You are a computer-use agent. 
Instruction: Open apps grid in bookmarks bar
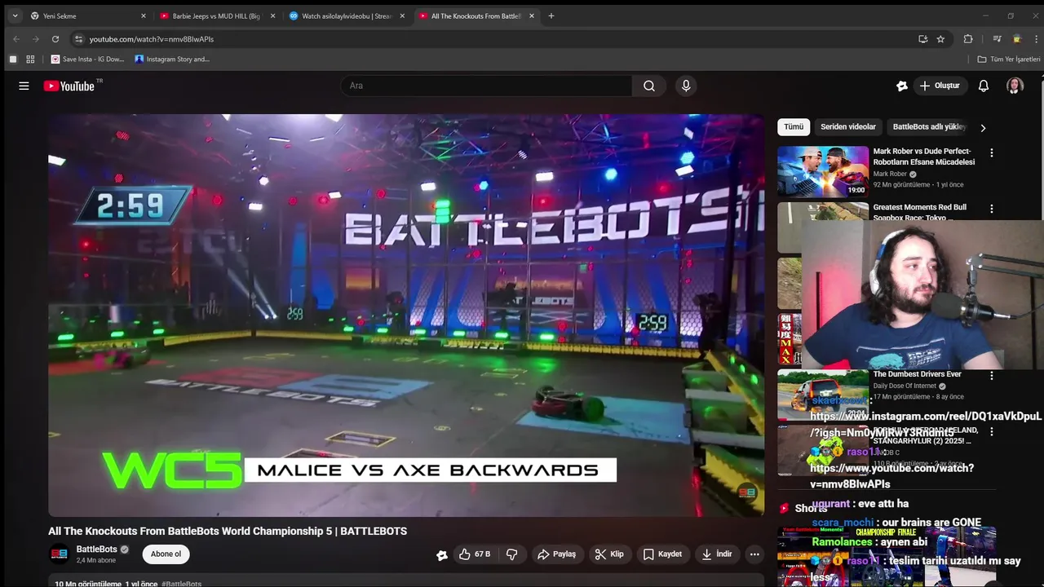[x=30, y=59]
